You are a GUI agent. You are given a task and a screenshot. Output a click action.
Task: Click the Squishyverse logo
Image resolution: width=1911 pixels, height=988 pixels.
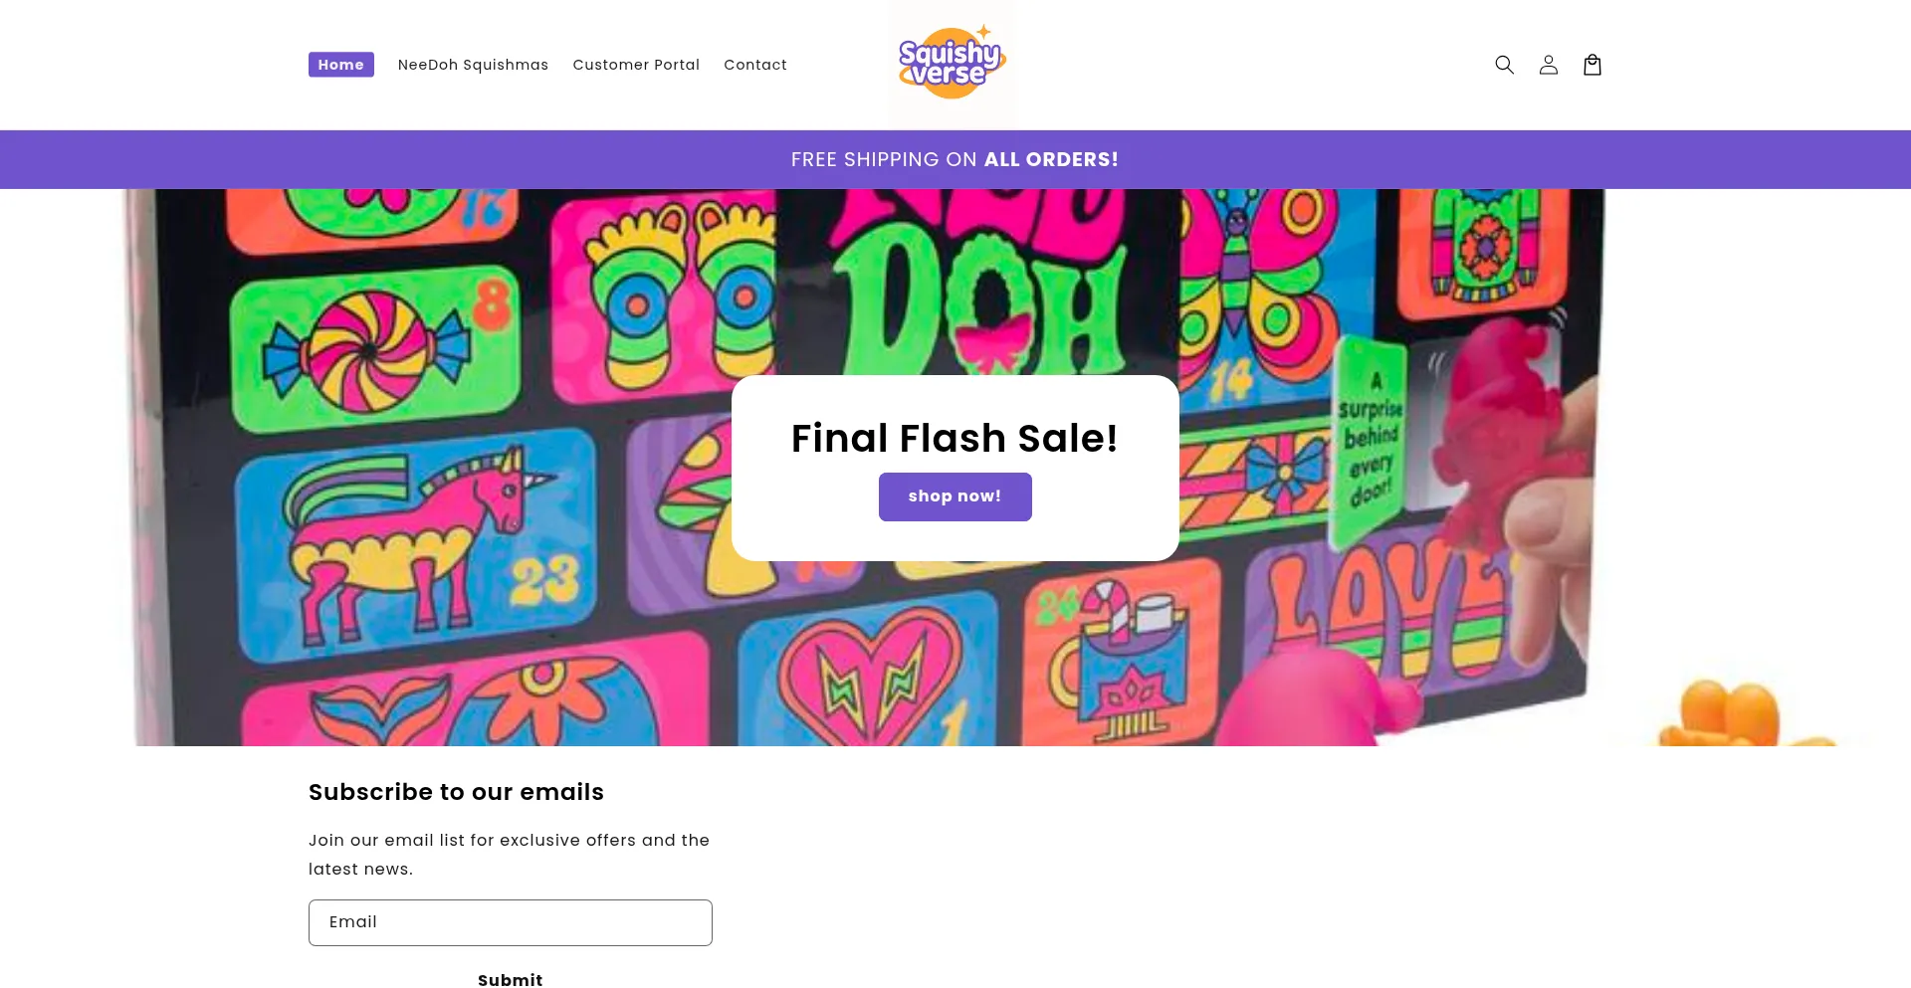pyautogui.click(x=953, y=63)
